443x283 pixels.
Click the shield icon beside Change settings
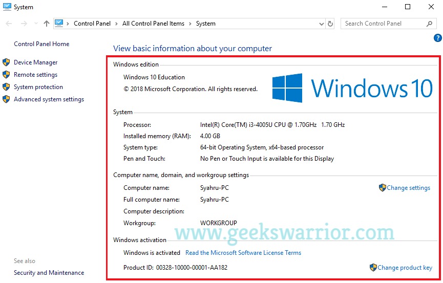(x=382, y=188)
